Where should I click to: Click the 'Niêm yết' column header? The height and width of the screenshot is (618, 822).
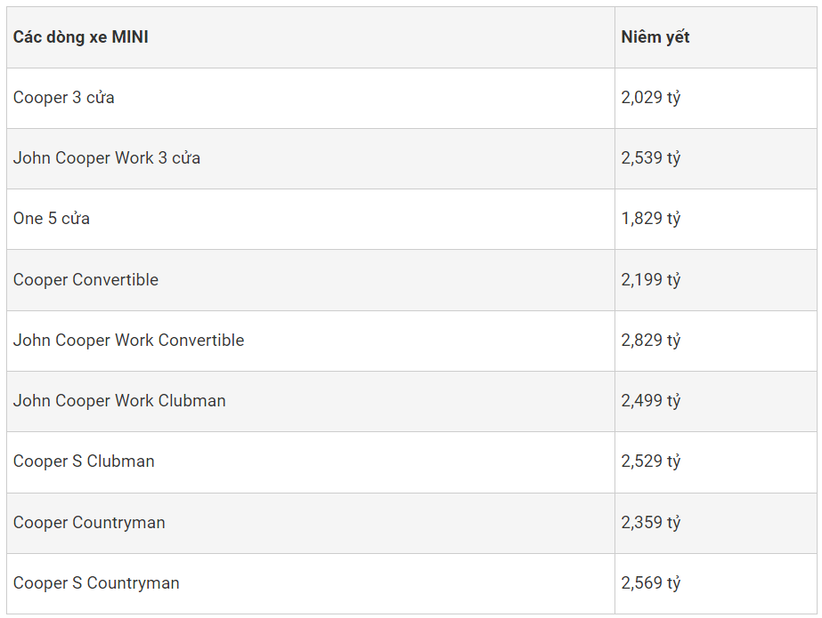(x=655, y=37)
